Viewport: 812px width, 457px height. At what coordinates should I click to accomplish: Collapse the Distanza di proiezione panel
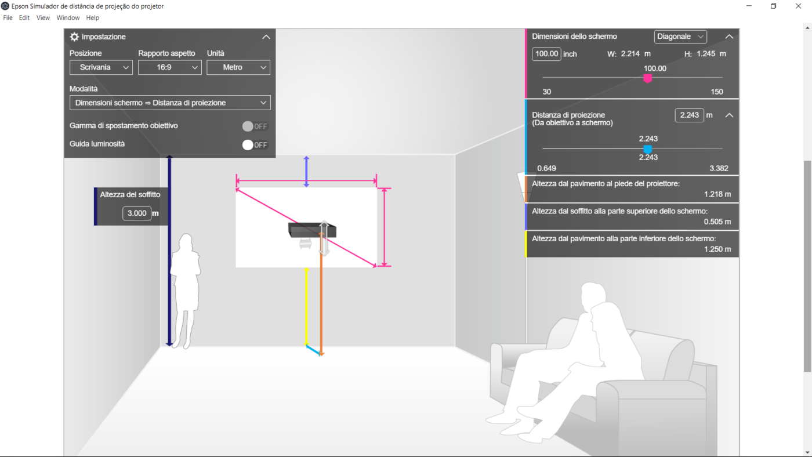pos(729,115)
